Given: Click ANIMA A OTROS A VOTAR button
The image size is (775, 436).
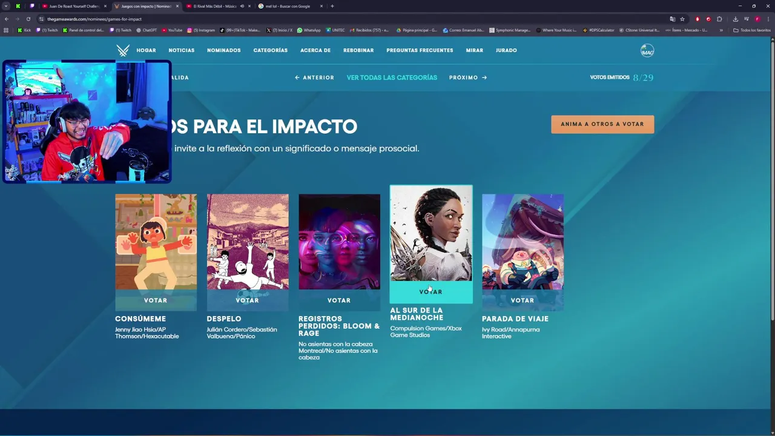Looking at the screenshot, I should [x=602, y=124].
